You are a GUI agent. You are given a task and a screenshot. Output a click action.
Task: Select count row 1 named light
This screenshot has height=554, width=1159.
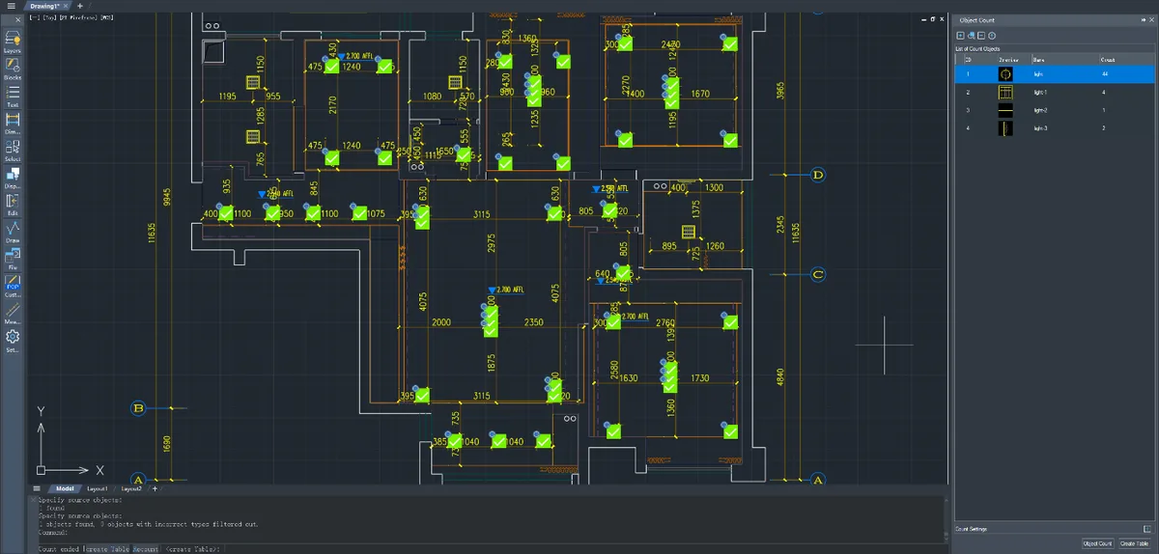[x=1055, y=73]
